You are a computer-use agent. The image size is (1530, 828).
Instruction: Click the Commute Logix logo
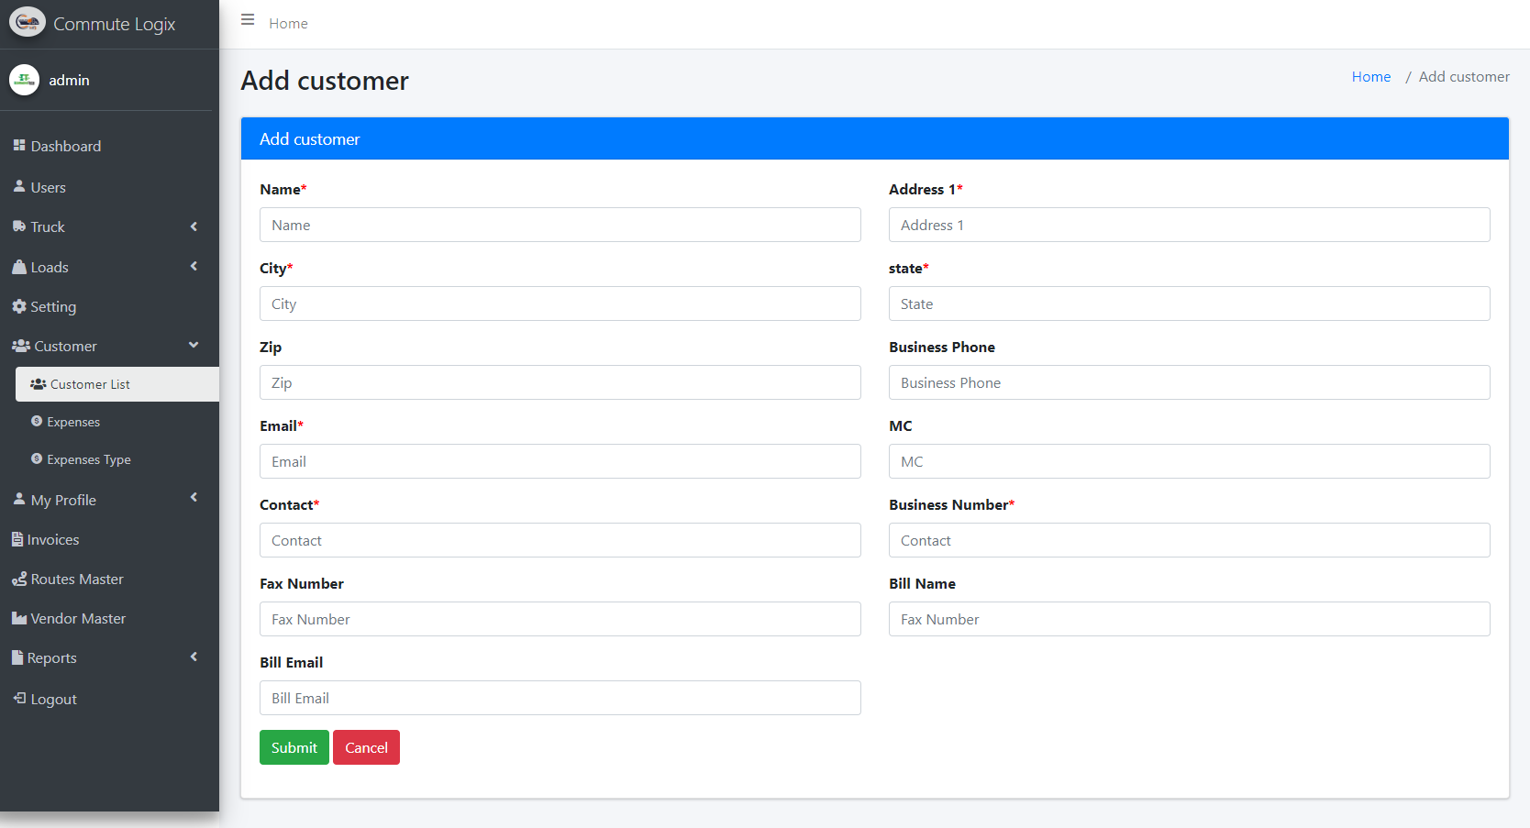point(28,23)
